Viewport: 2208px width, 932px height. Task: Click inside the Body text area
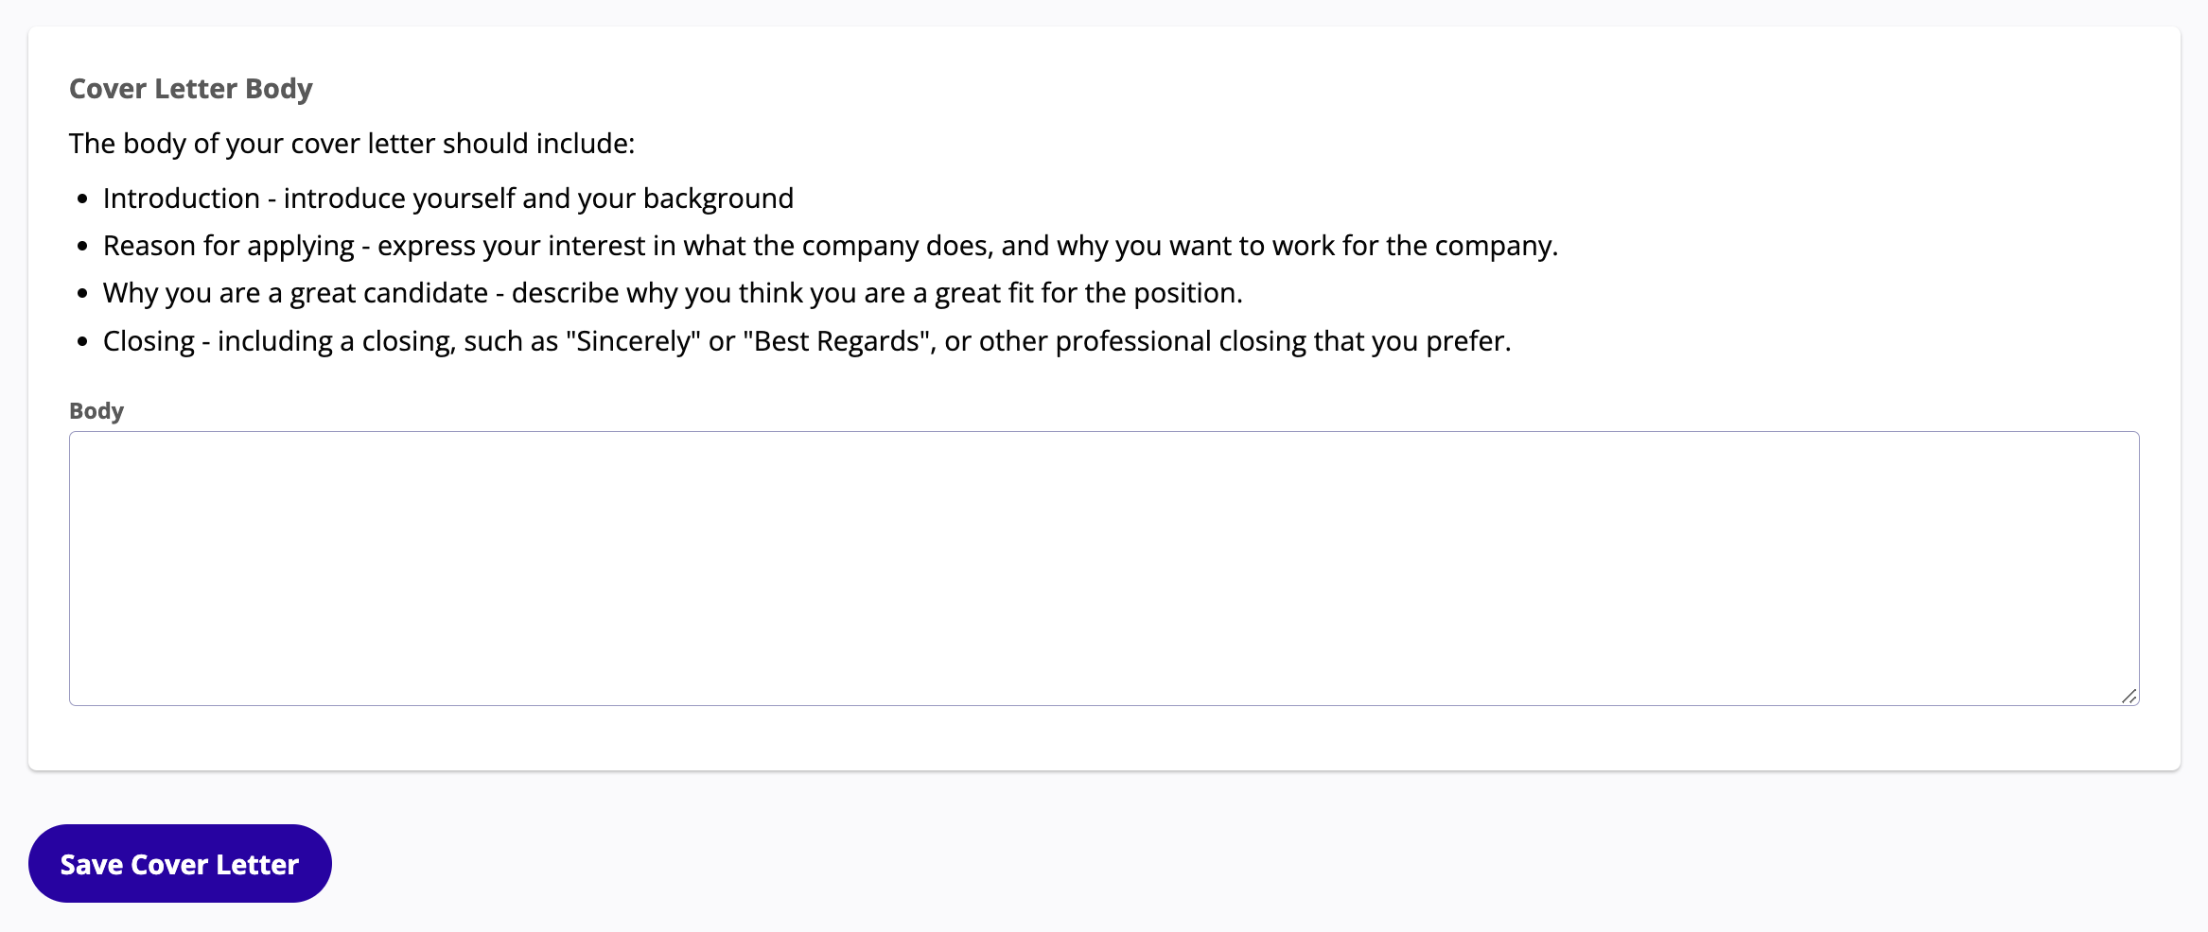point(1103,568)
